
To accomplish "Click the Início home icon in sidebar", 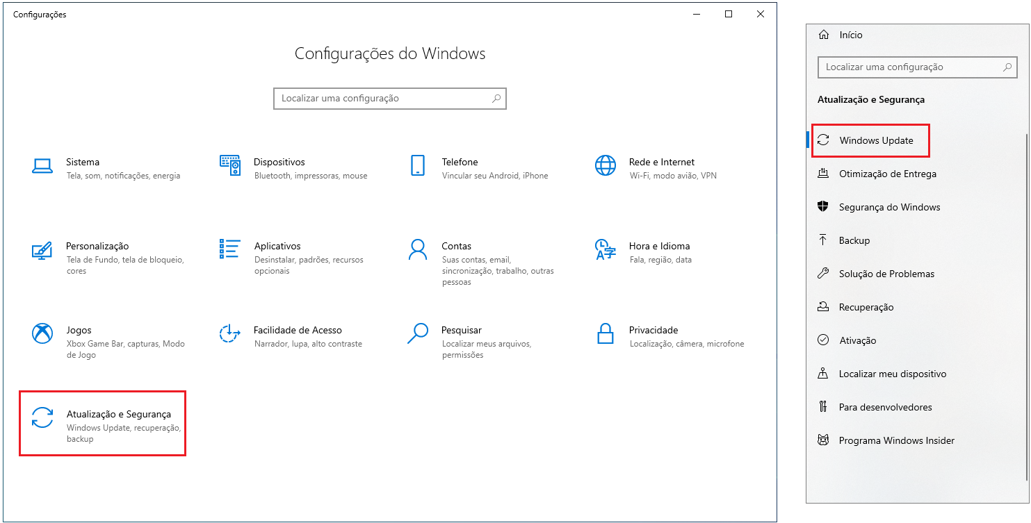I will (x=824, y=35).
